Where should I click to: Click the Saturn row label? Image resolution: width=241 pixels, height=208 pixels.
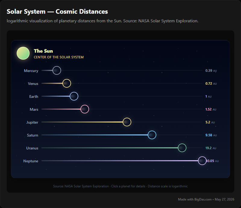click(33, 135)
